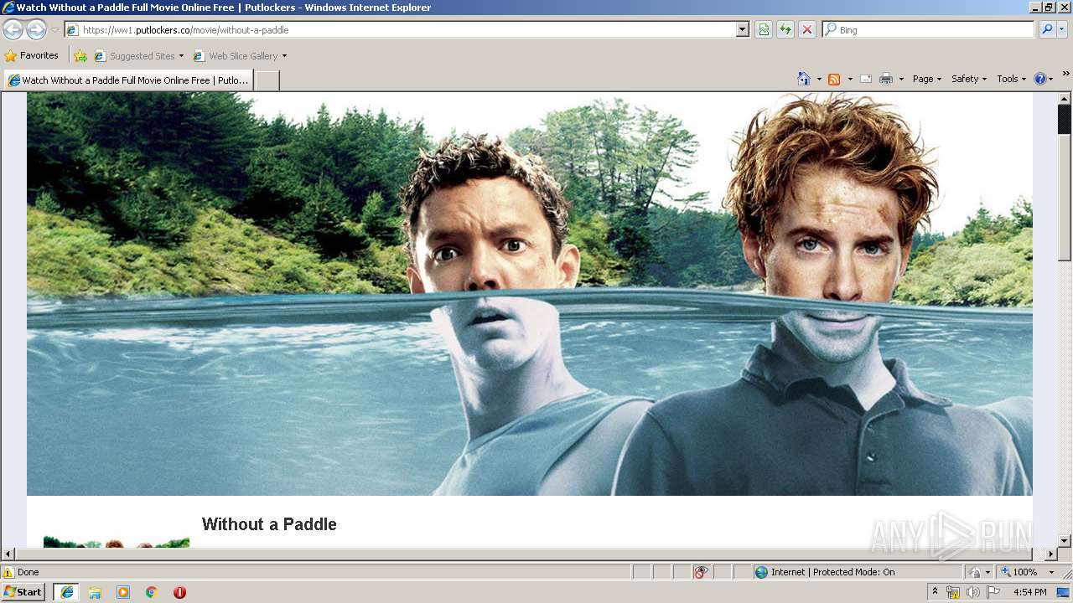Expand the feeds dropdown arrow
This screenshot has width=1073, height=603.
(x=849, y=79)
